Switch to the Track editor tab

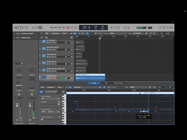click(x=94, y=83)
